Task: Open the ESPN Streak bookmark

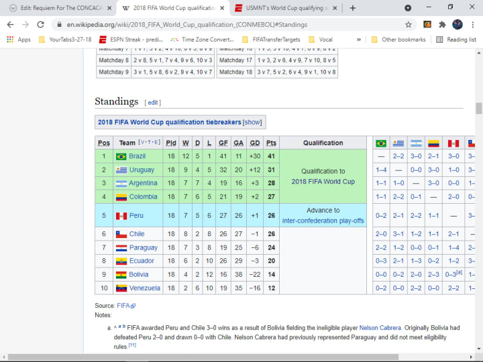Action: click(x=131, y=40)
